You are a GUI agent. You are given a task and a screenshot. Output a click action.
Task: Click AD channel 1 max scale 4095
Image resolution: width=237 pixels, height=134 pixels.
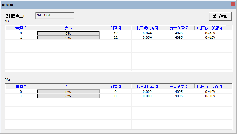pyautogui.click(x=179, y=37)
